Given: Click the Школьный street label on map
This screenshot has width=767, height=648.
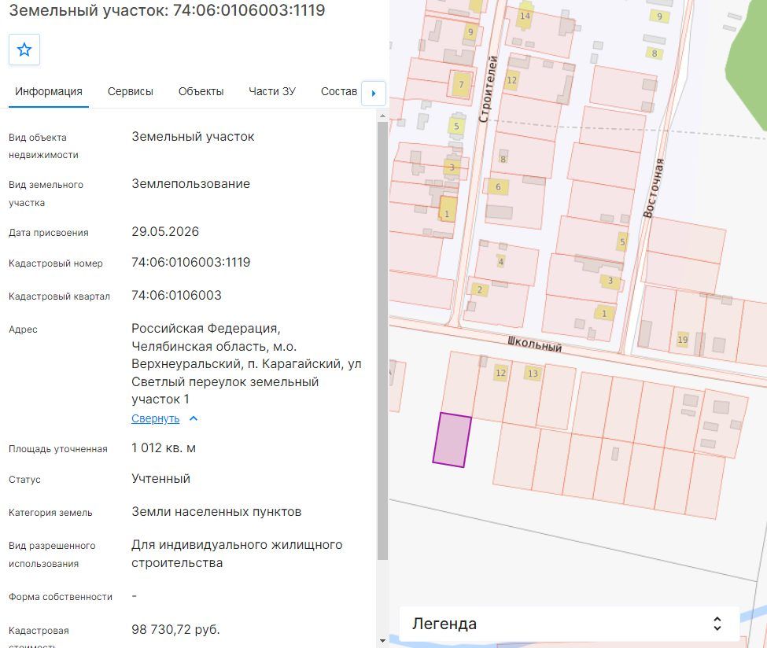Looking at the screenshot, I should [535, 344].
